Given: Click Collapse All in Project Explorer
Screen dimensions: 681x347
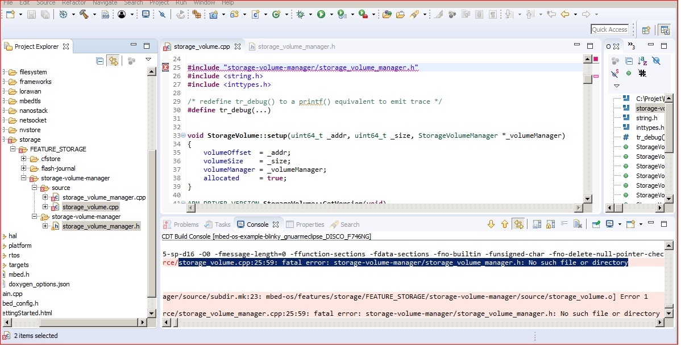Looking at the screenshot, I should click(100, 61).
